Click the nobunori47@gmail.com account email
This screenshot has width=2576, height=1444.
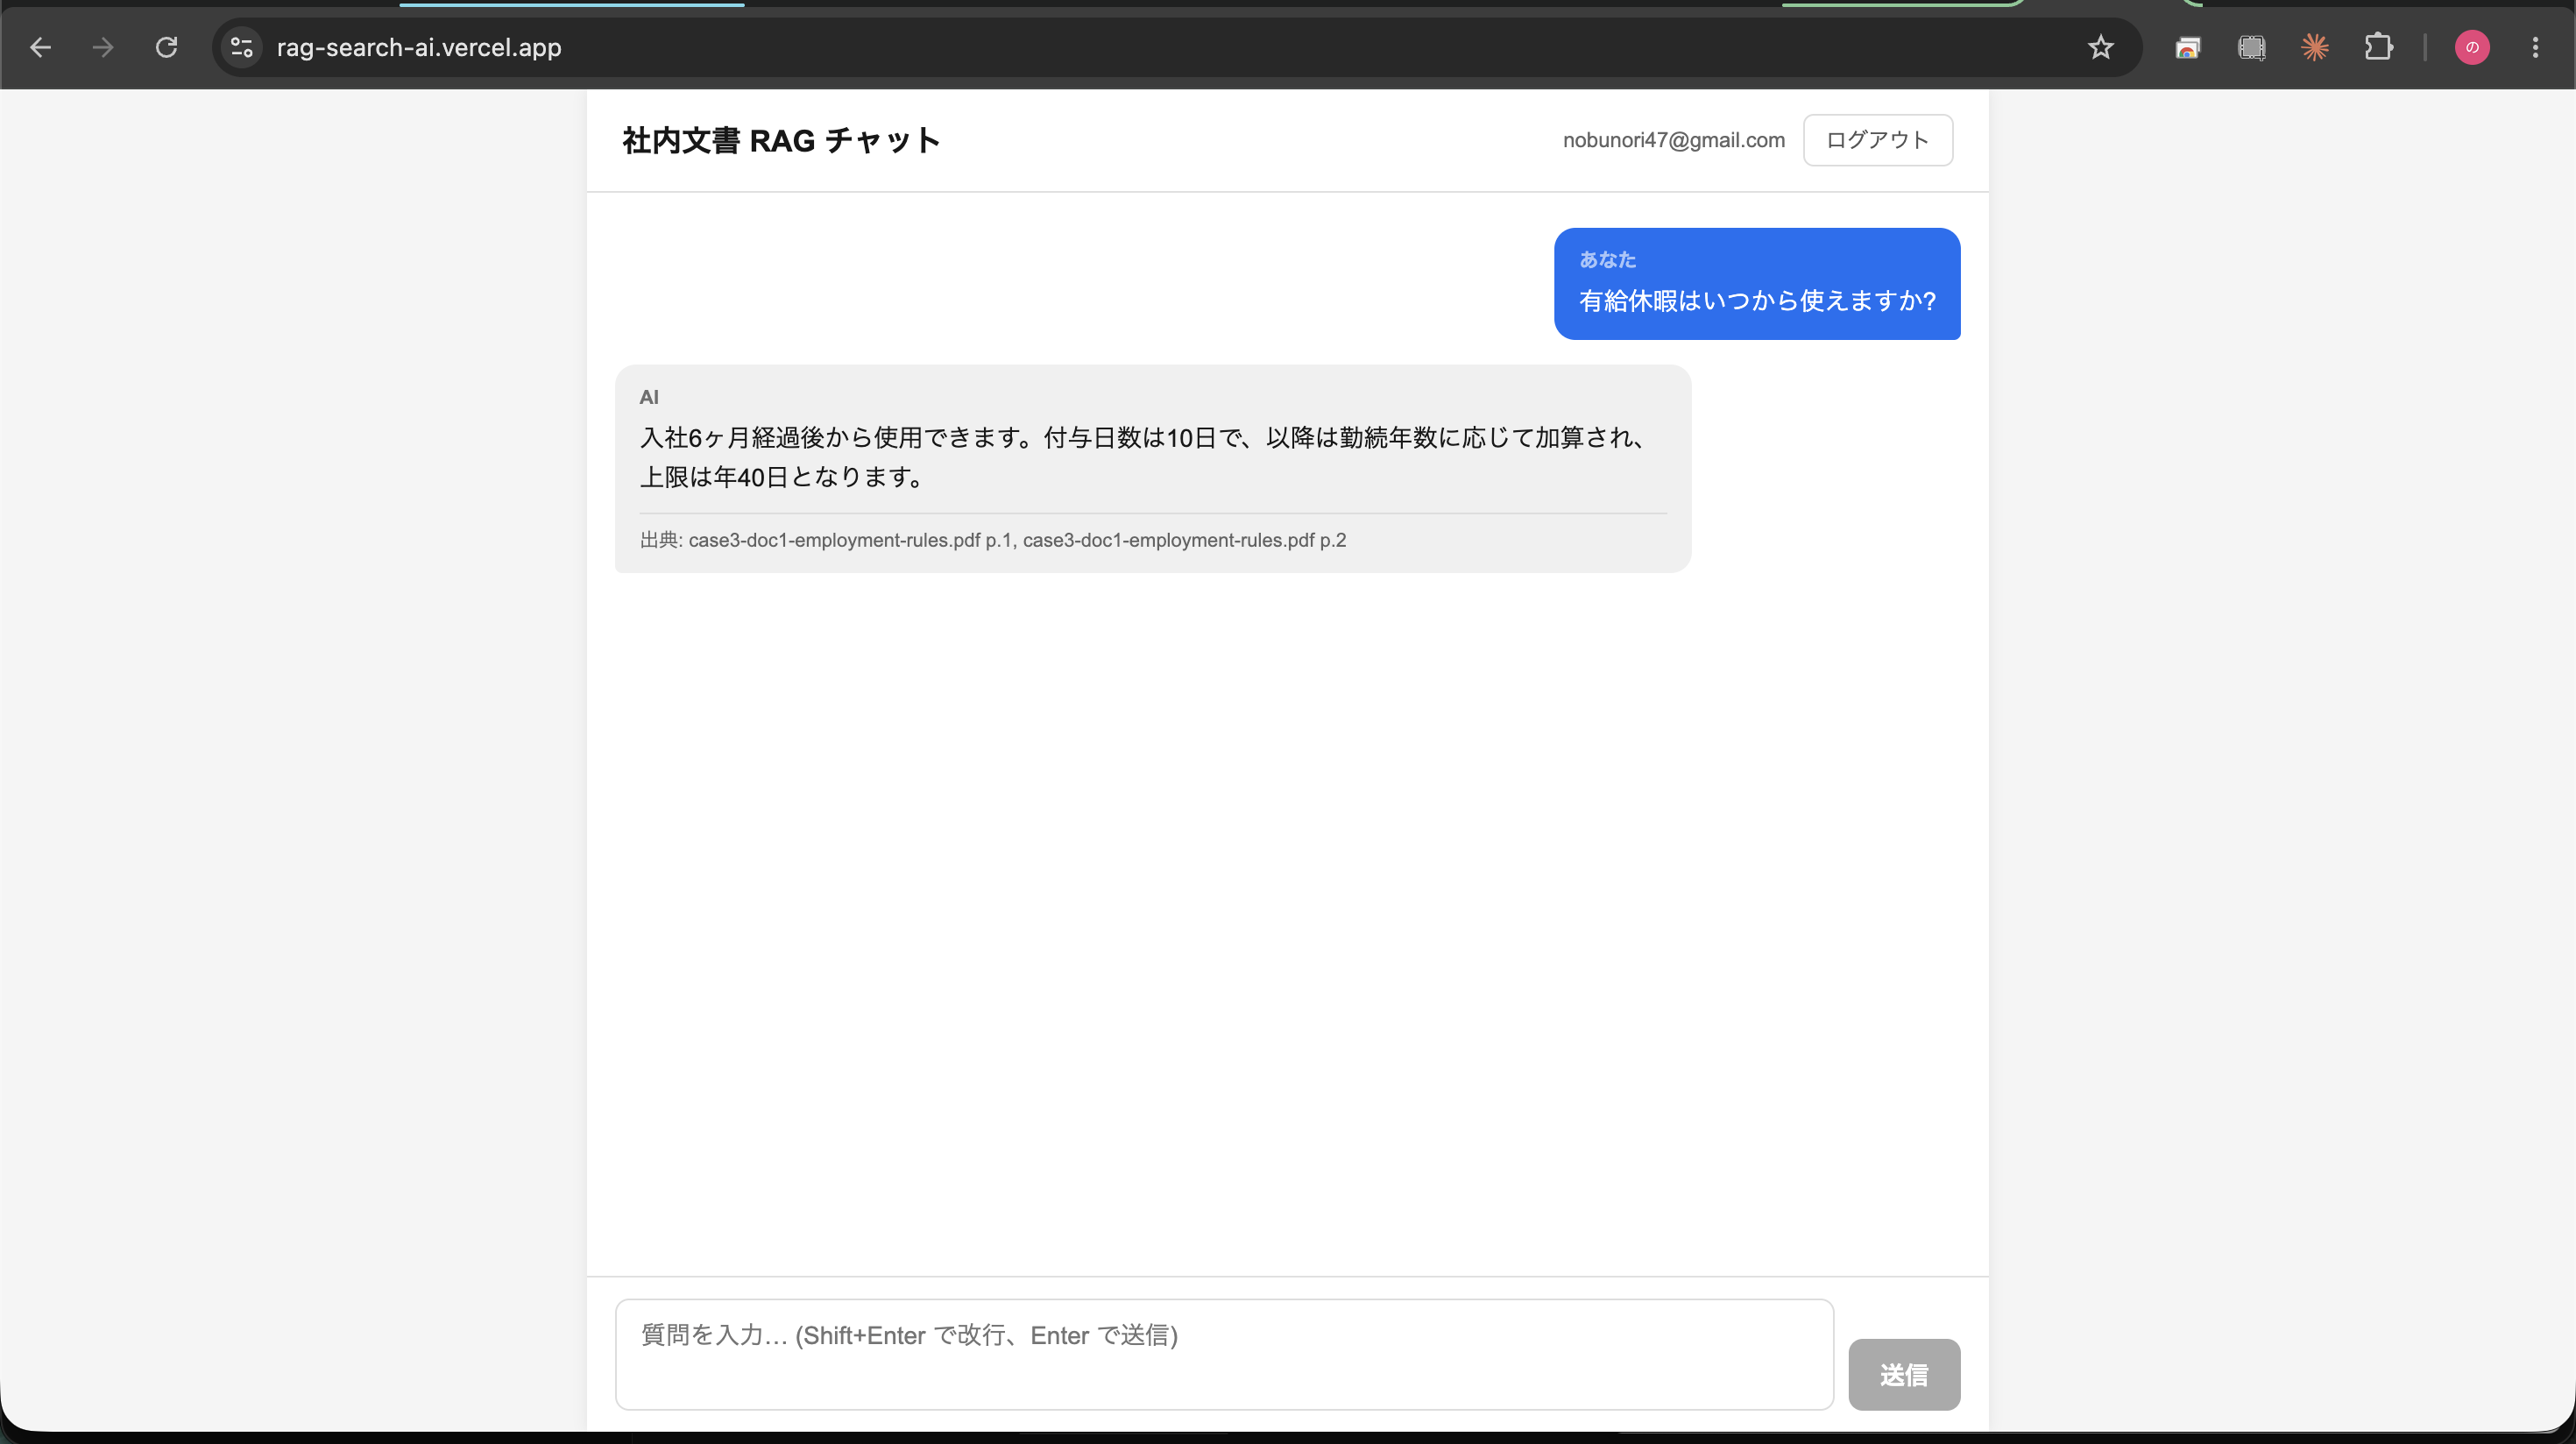[x=1673, y=140]
